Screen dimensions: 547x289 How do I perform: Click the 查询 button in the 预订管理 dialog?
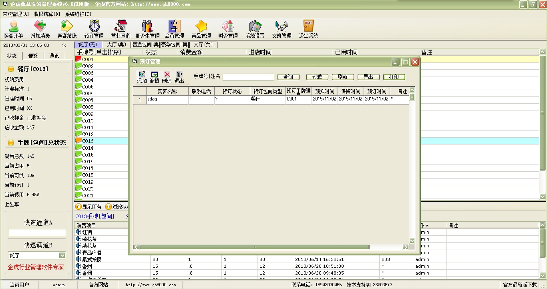click(288, 77)
